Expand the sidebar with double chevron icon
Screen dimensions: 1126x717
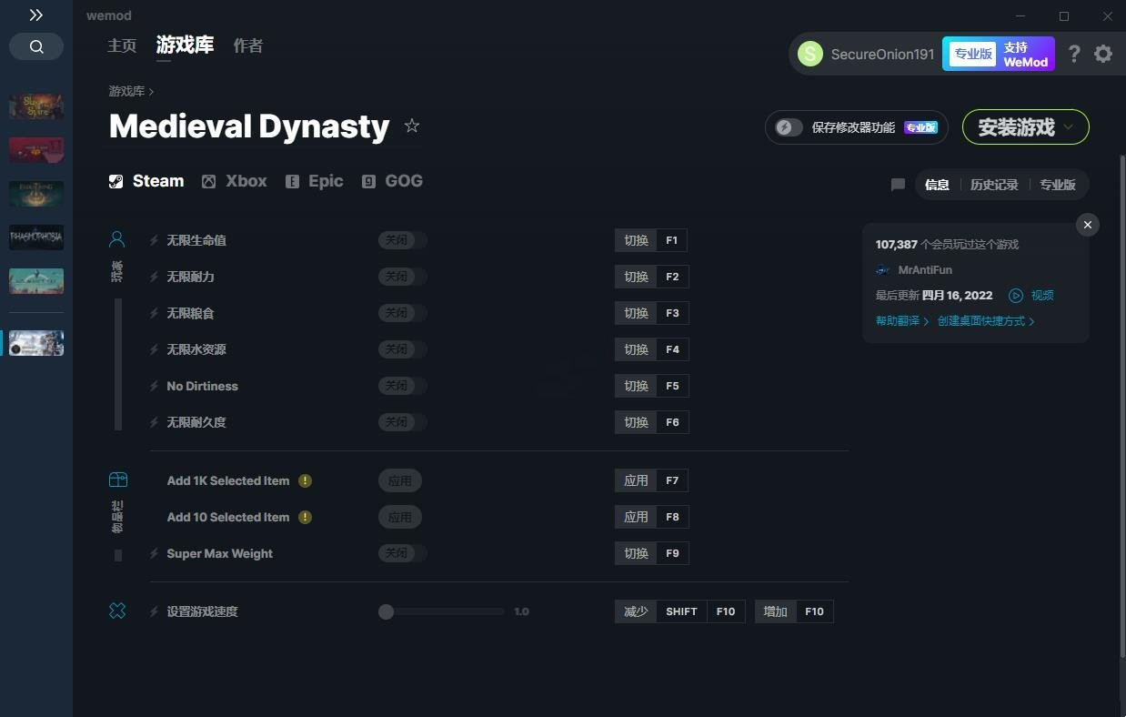point(36,15)
